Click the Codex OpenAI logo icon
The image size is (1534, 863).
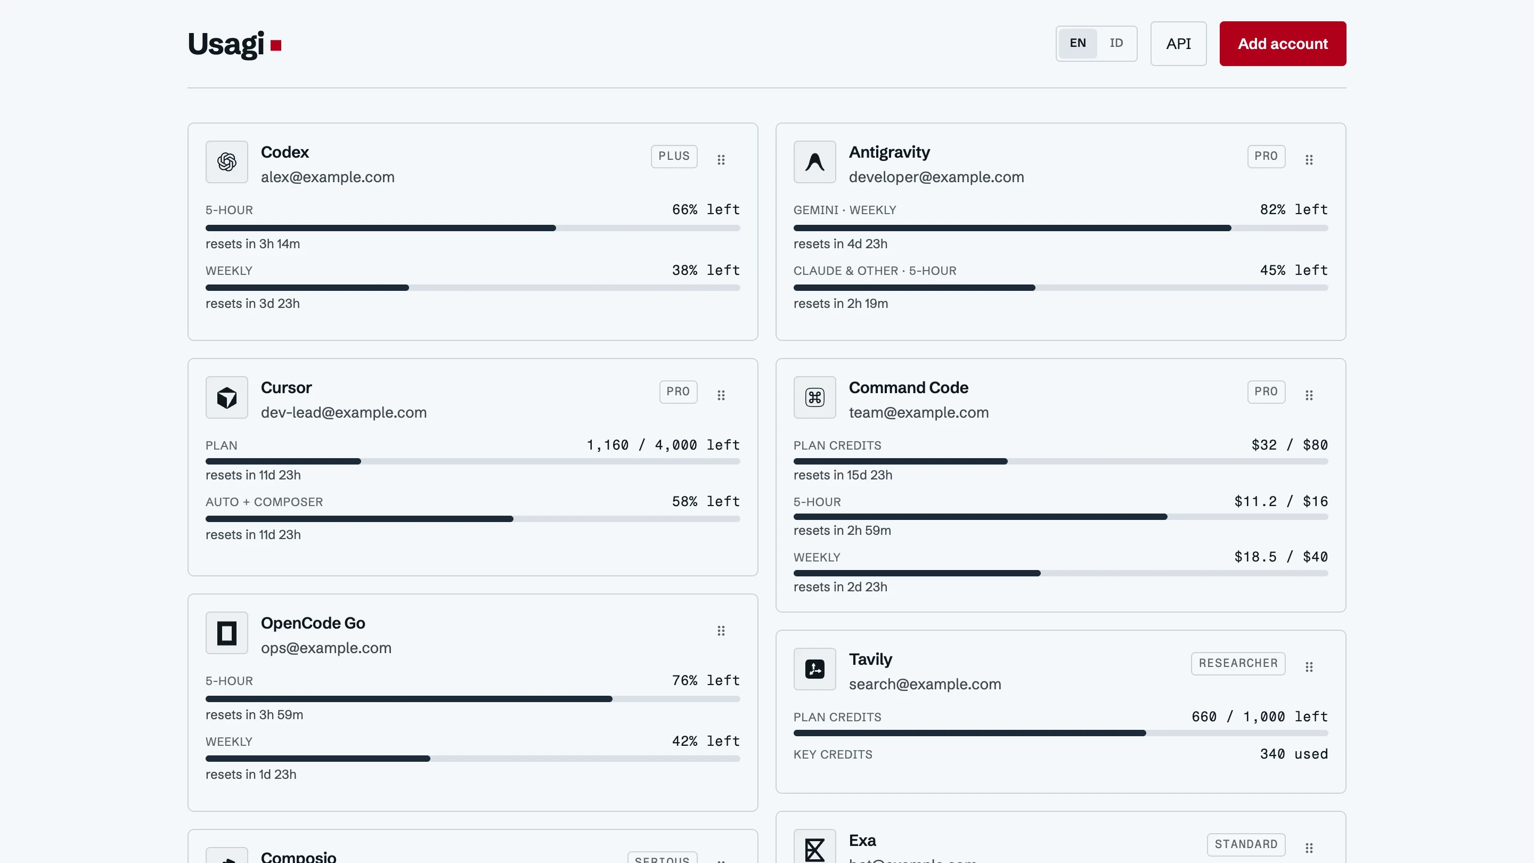[226, 161]
